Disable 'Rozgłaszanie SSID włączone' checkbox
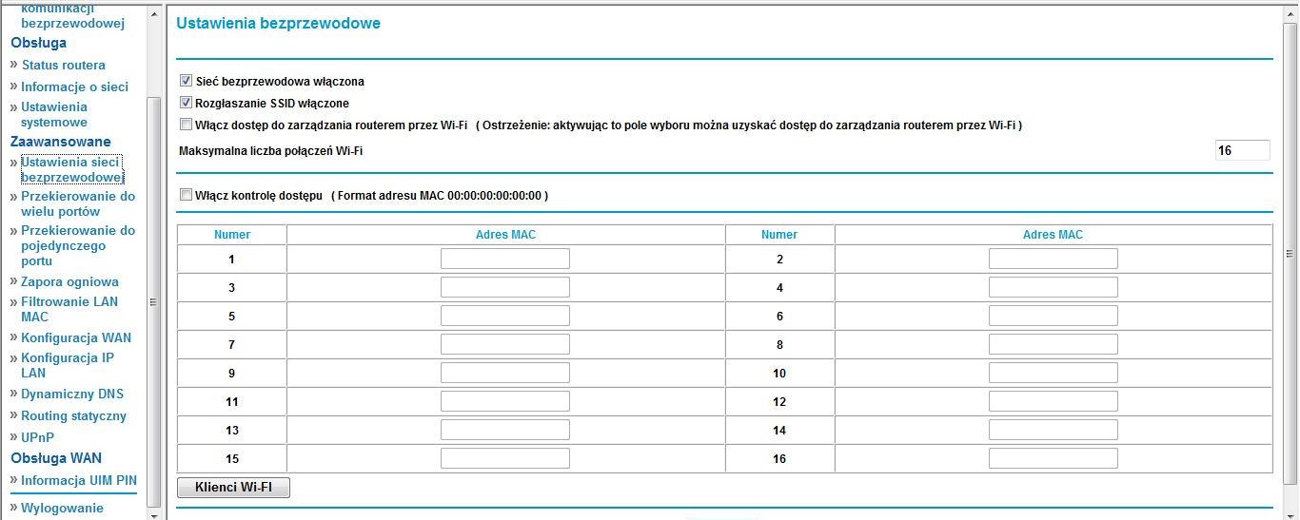 point(186,103)
